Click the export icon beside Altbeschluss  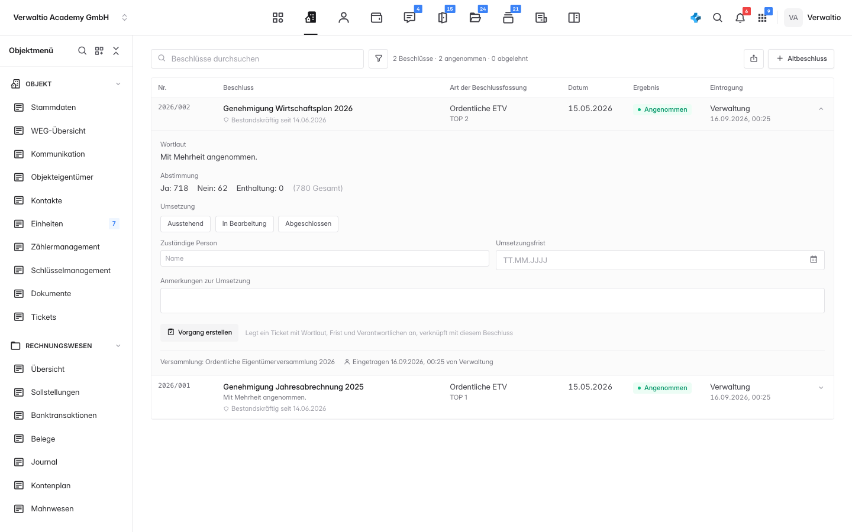coord(754,59)
